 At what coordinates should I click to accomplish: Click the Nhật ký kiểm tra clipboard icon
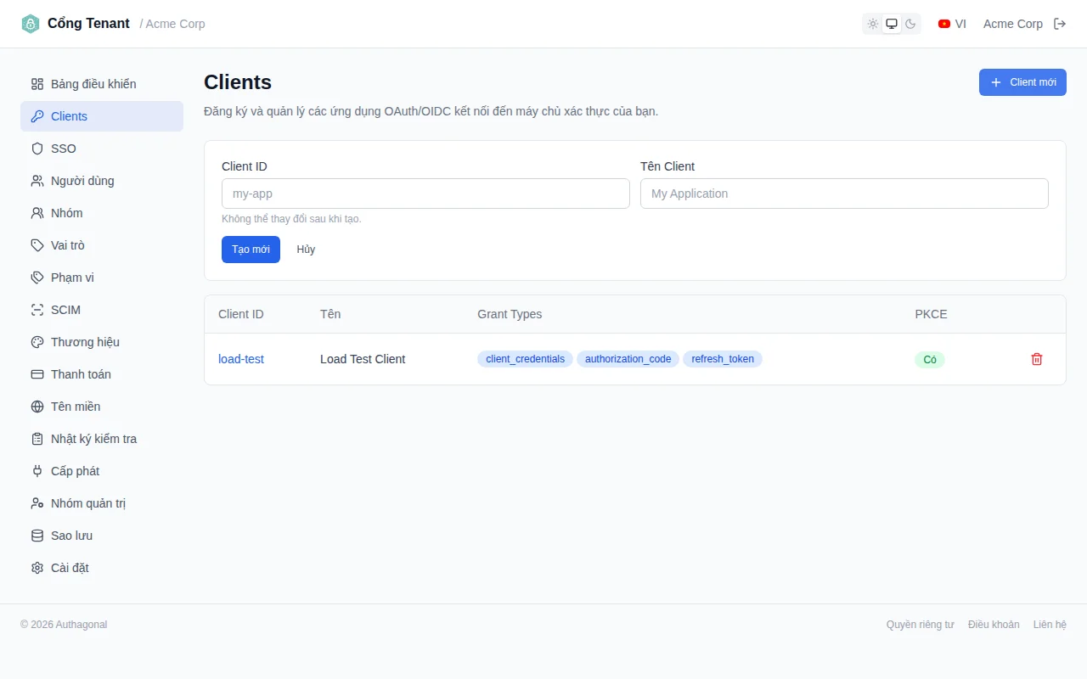point(37,439)
